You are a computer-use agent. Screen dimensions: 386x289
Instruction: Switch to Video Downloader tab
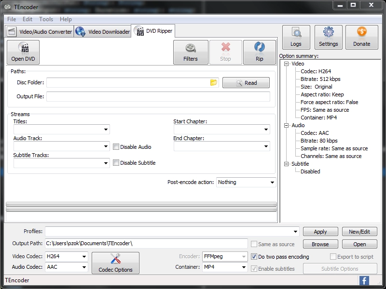(x=103, y=32)
